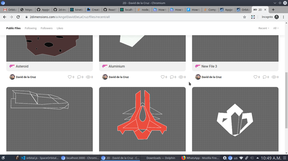The width and height of the screenshot is (288, 161).
Task: Bookmark this page with the star icon
Action: coord(245,17)
